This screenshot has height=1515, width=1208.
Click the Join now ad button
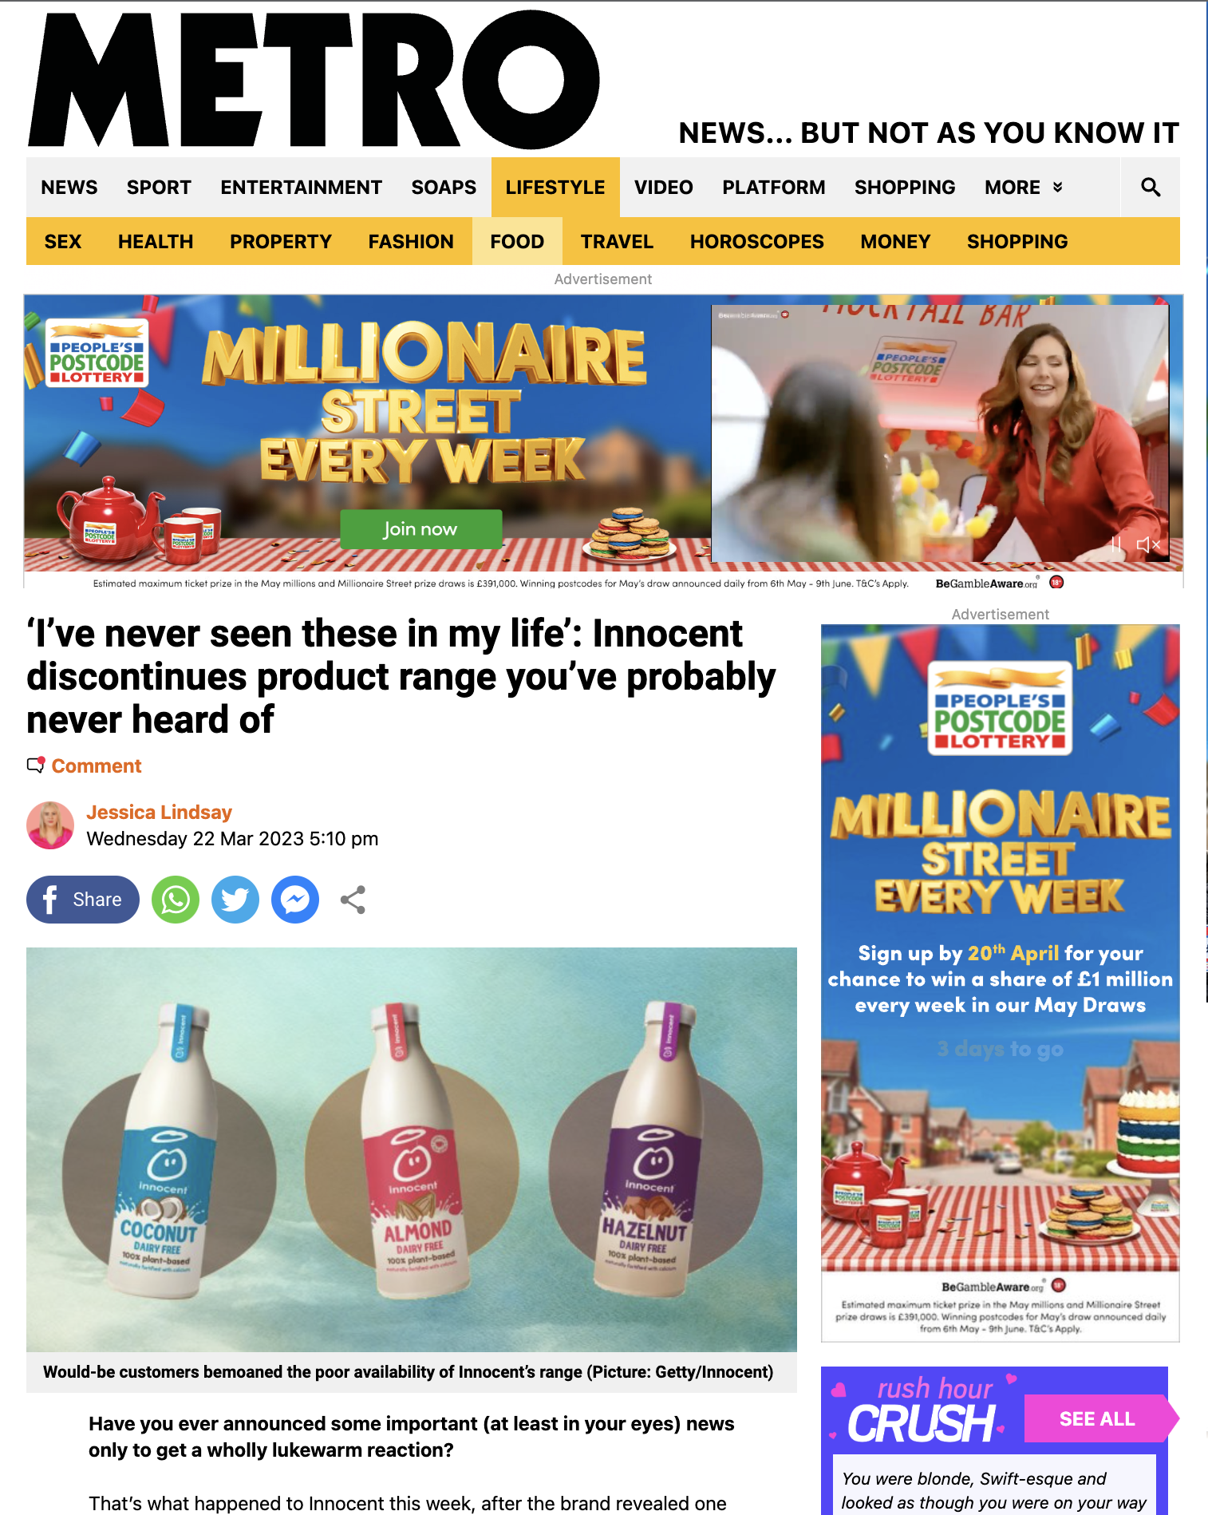(420, 528)
